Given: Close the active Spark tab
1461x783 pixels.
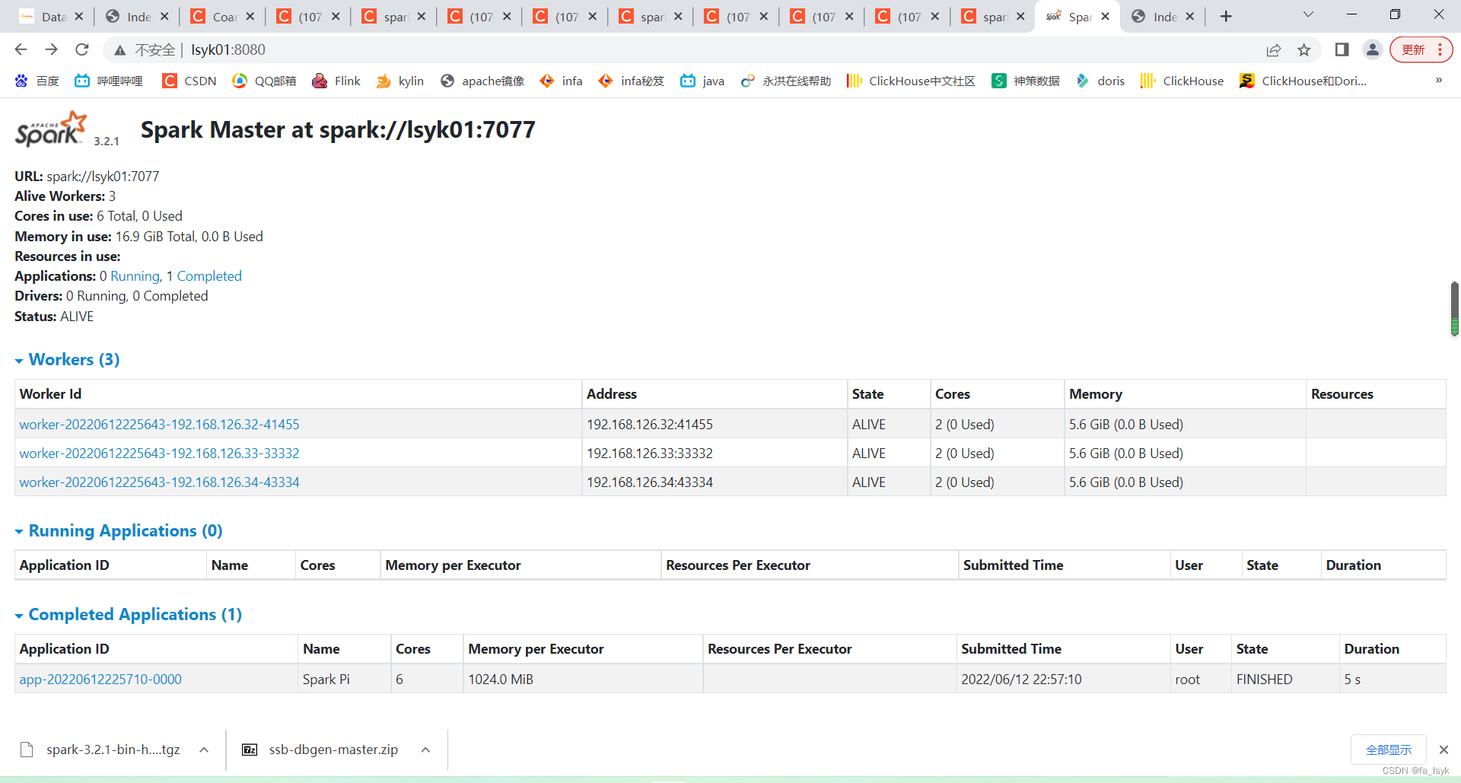Looking at the screenshot, I should point(1105,17).
